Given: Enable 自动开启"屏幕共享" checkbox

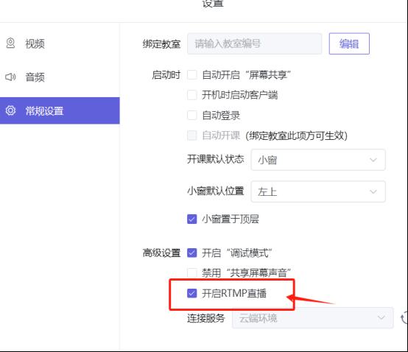Looking at the screenshot, I should [x=192, y=75].
